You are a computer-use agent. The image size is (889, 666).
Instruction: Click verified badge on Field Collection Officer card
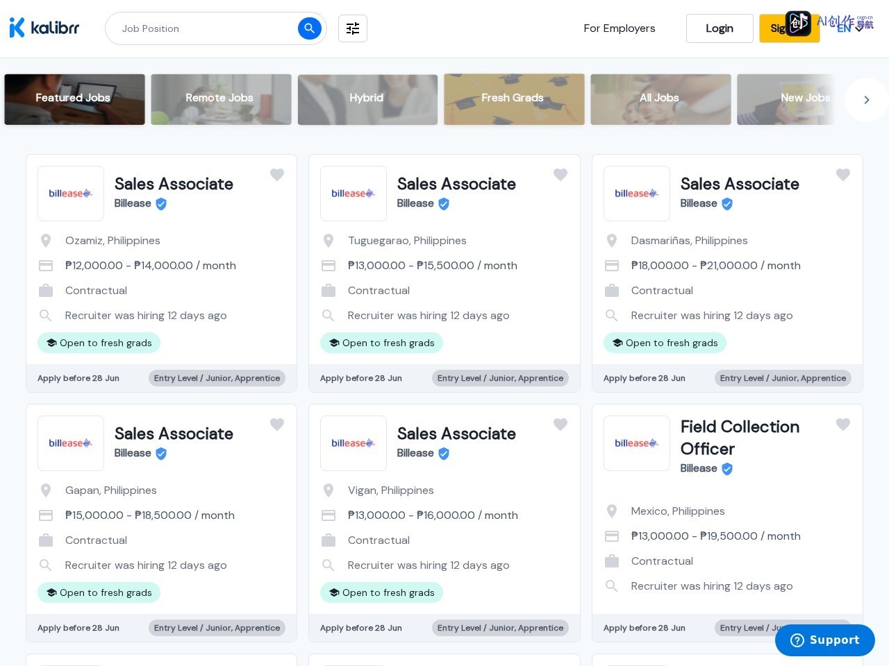727,469
